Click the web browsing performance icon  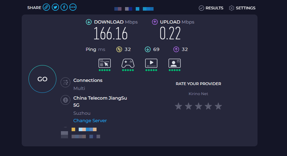pos(105,63)
